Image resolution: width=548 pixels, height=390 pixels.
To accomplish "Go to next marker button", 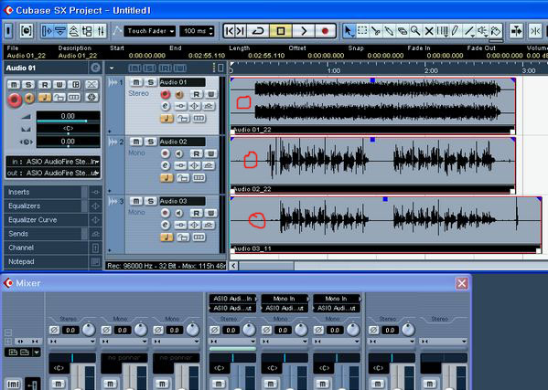I will (241, 31).
